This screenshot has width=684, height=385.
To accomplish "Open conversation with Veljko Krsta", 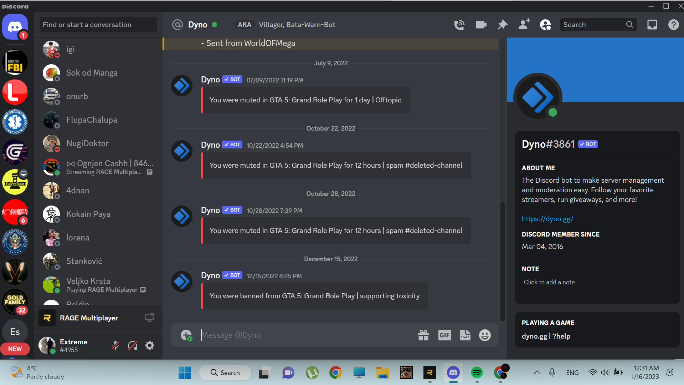I will (98, 285).
